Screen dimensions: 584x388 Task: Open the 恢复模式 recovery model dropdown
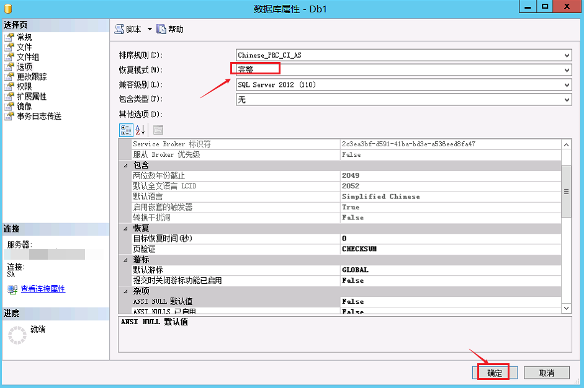tap(567, 70)
